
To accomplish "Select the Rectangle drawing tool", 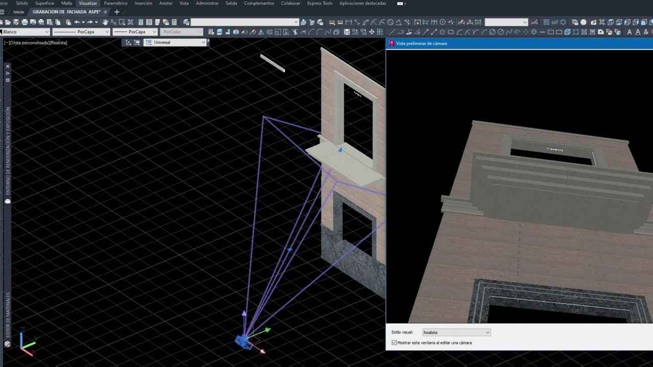I will pyautogui.click(x=450, y=32).
